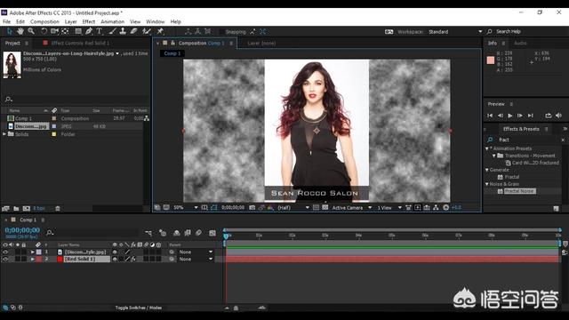Viewport: 569px width, 320px height.
Task: Toggle the Draft 3D icon in timeline
Action: 163,233
